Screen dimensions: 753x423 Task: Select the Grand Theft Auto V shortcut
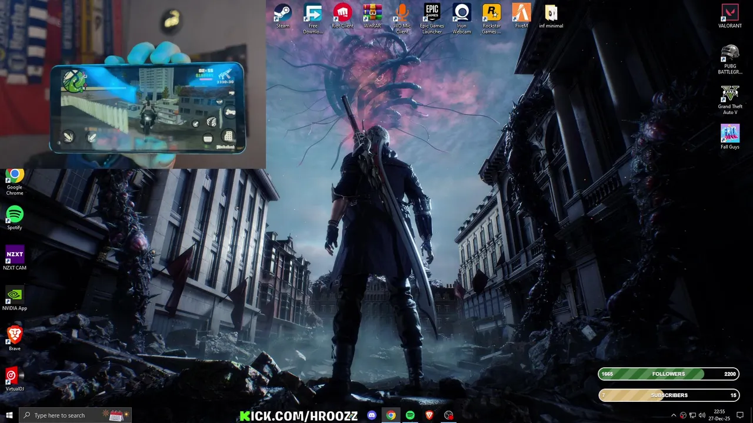[x=730, y=100]
